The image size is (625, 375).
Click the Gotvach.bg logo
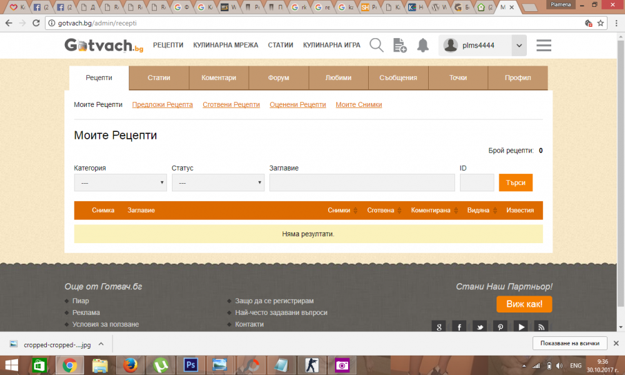coord(104,46)
